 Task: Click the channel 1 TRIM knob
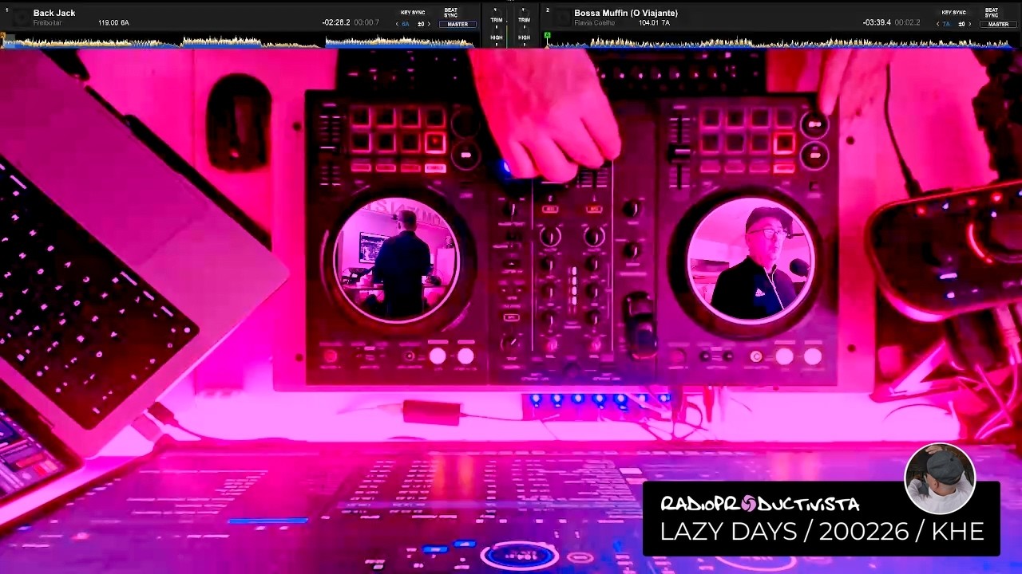pos(496,11)
